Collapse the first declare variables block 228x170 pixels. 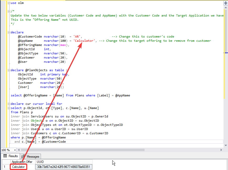[x=9, y=32]
